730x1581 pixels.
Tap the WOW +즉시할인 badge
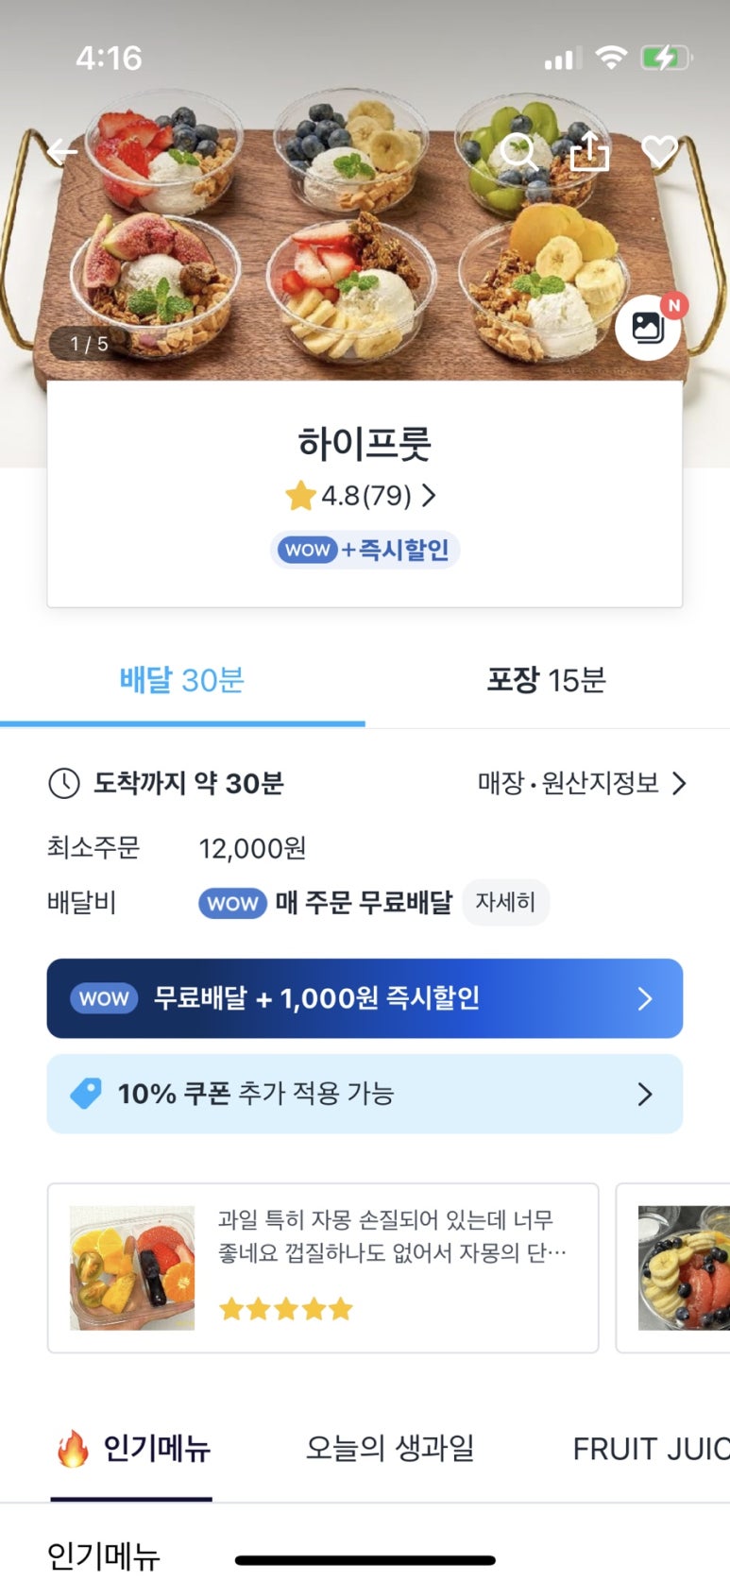tap(365, 550)
